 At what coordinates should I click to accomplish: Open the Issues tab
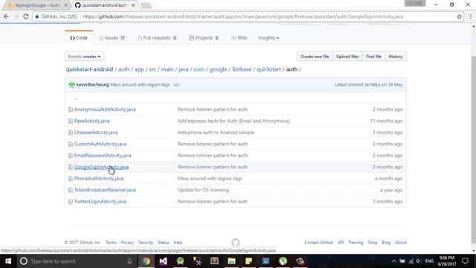point(112,38)
